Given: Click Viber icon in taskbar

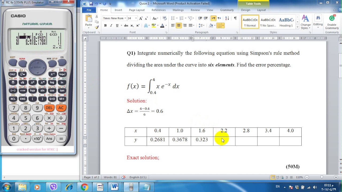Looking at the screenshot, I should (53, 187).
